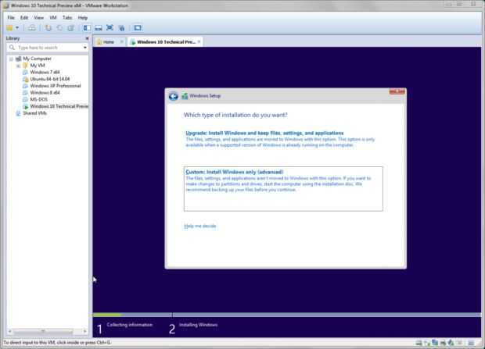Click the Collecting information step label
Viewport: 485px width, 349px height.
pos(130,325)
